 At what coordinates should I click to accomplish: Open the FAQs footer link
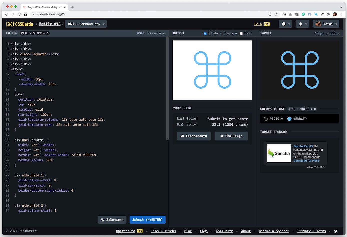[204, 231]
